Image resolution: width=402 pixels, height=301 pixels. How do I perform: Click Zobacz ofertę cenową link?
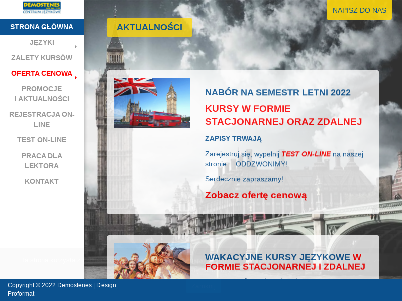(257, 195)
